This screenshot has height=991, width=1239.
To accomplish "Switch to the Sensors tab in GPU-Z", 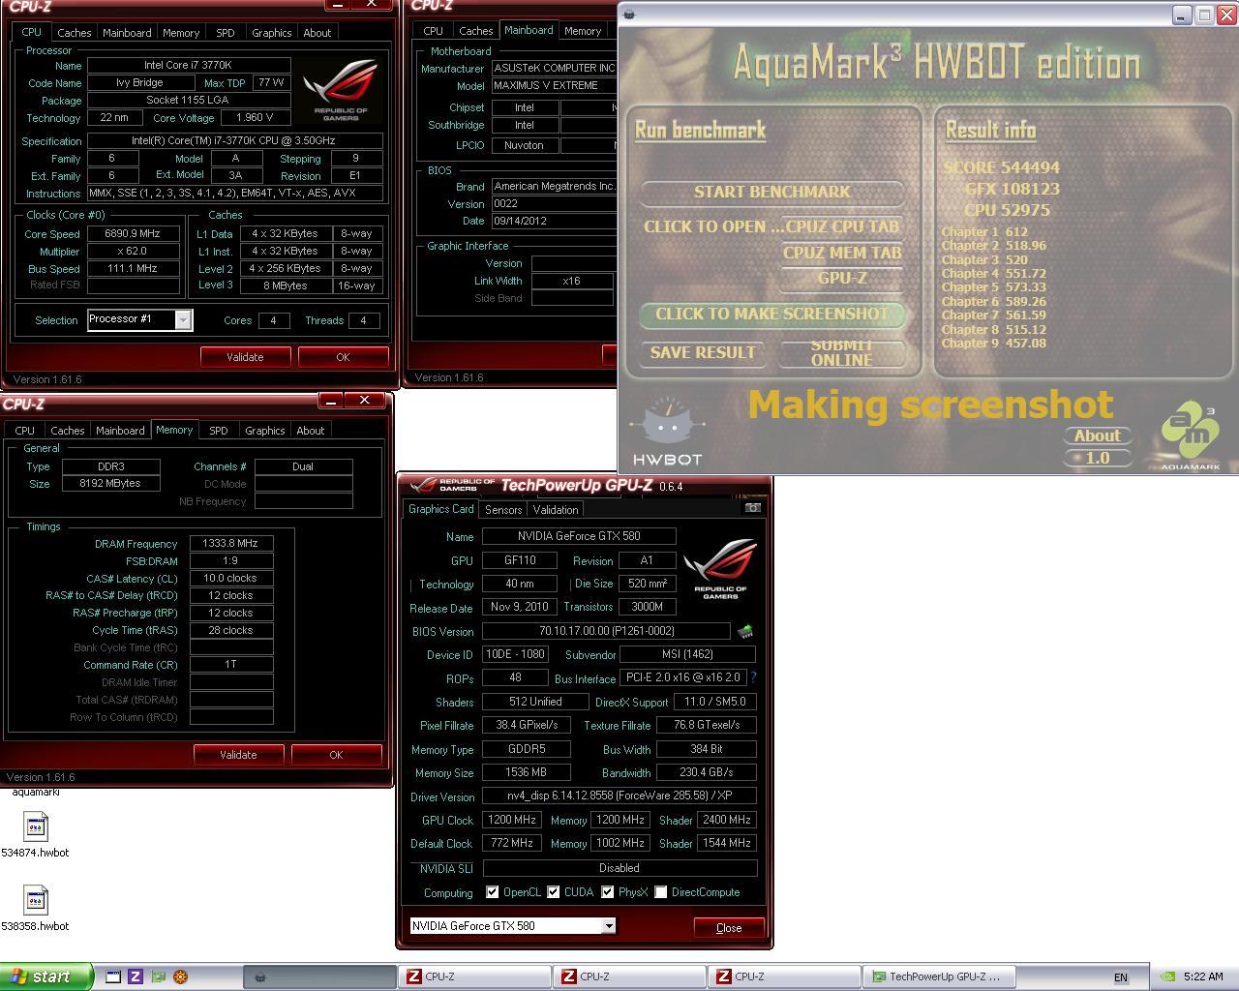I will [x=503, y=510].
